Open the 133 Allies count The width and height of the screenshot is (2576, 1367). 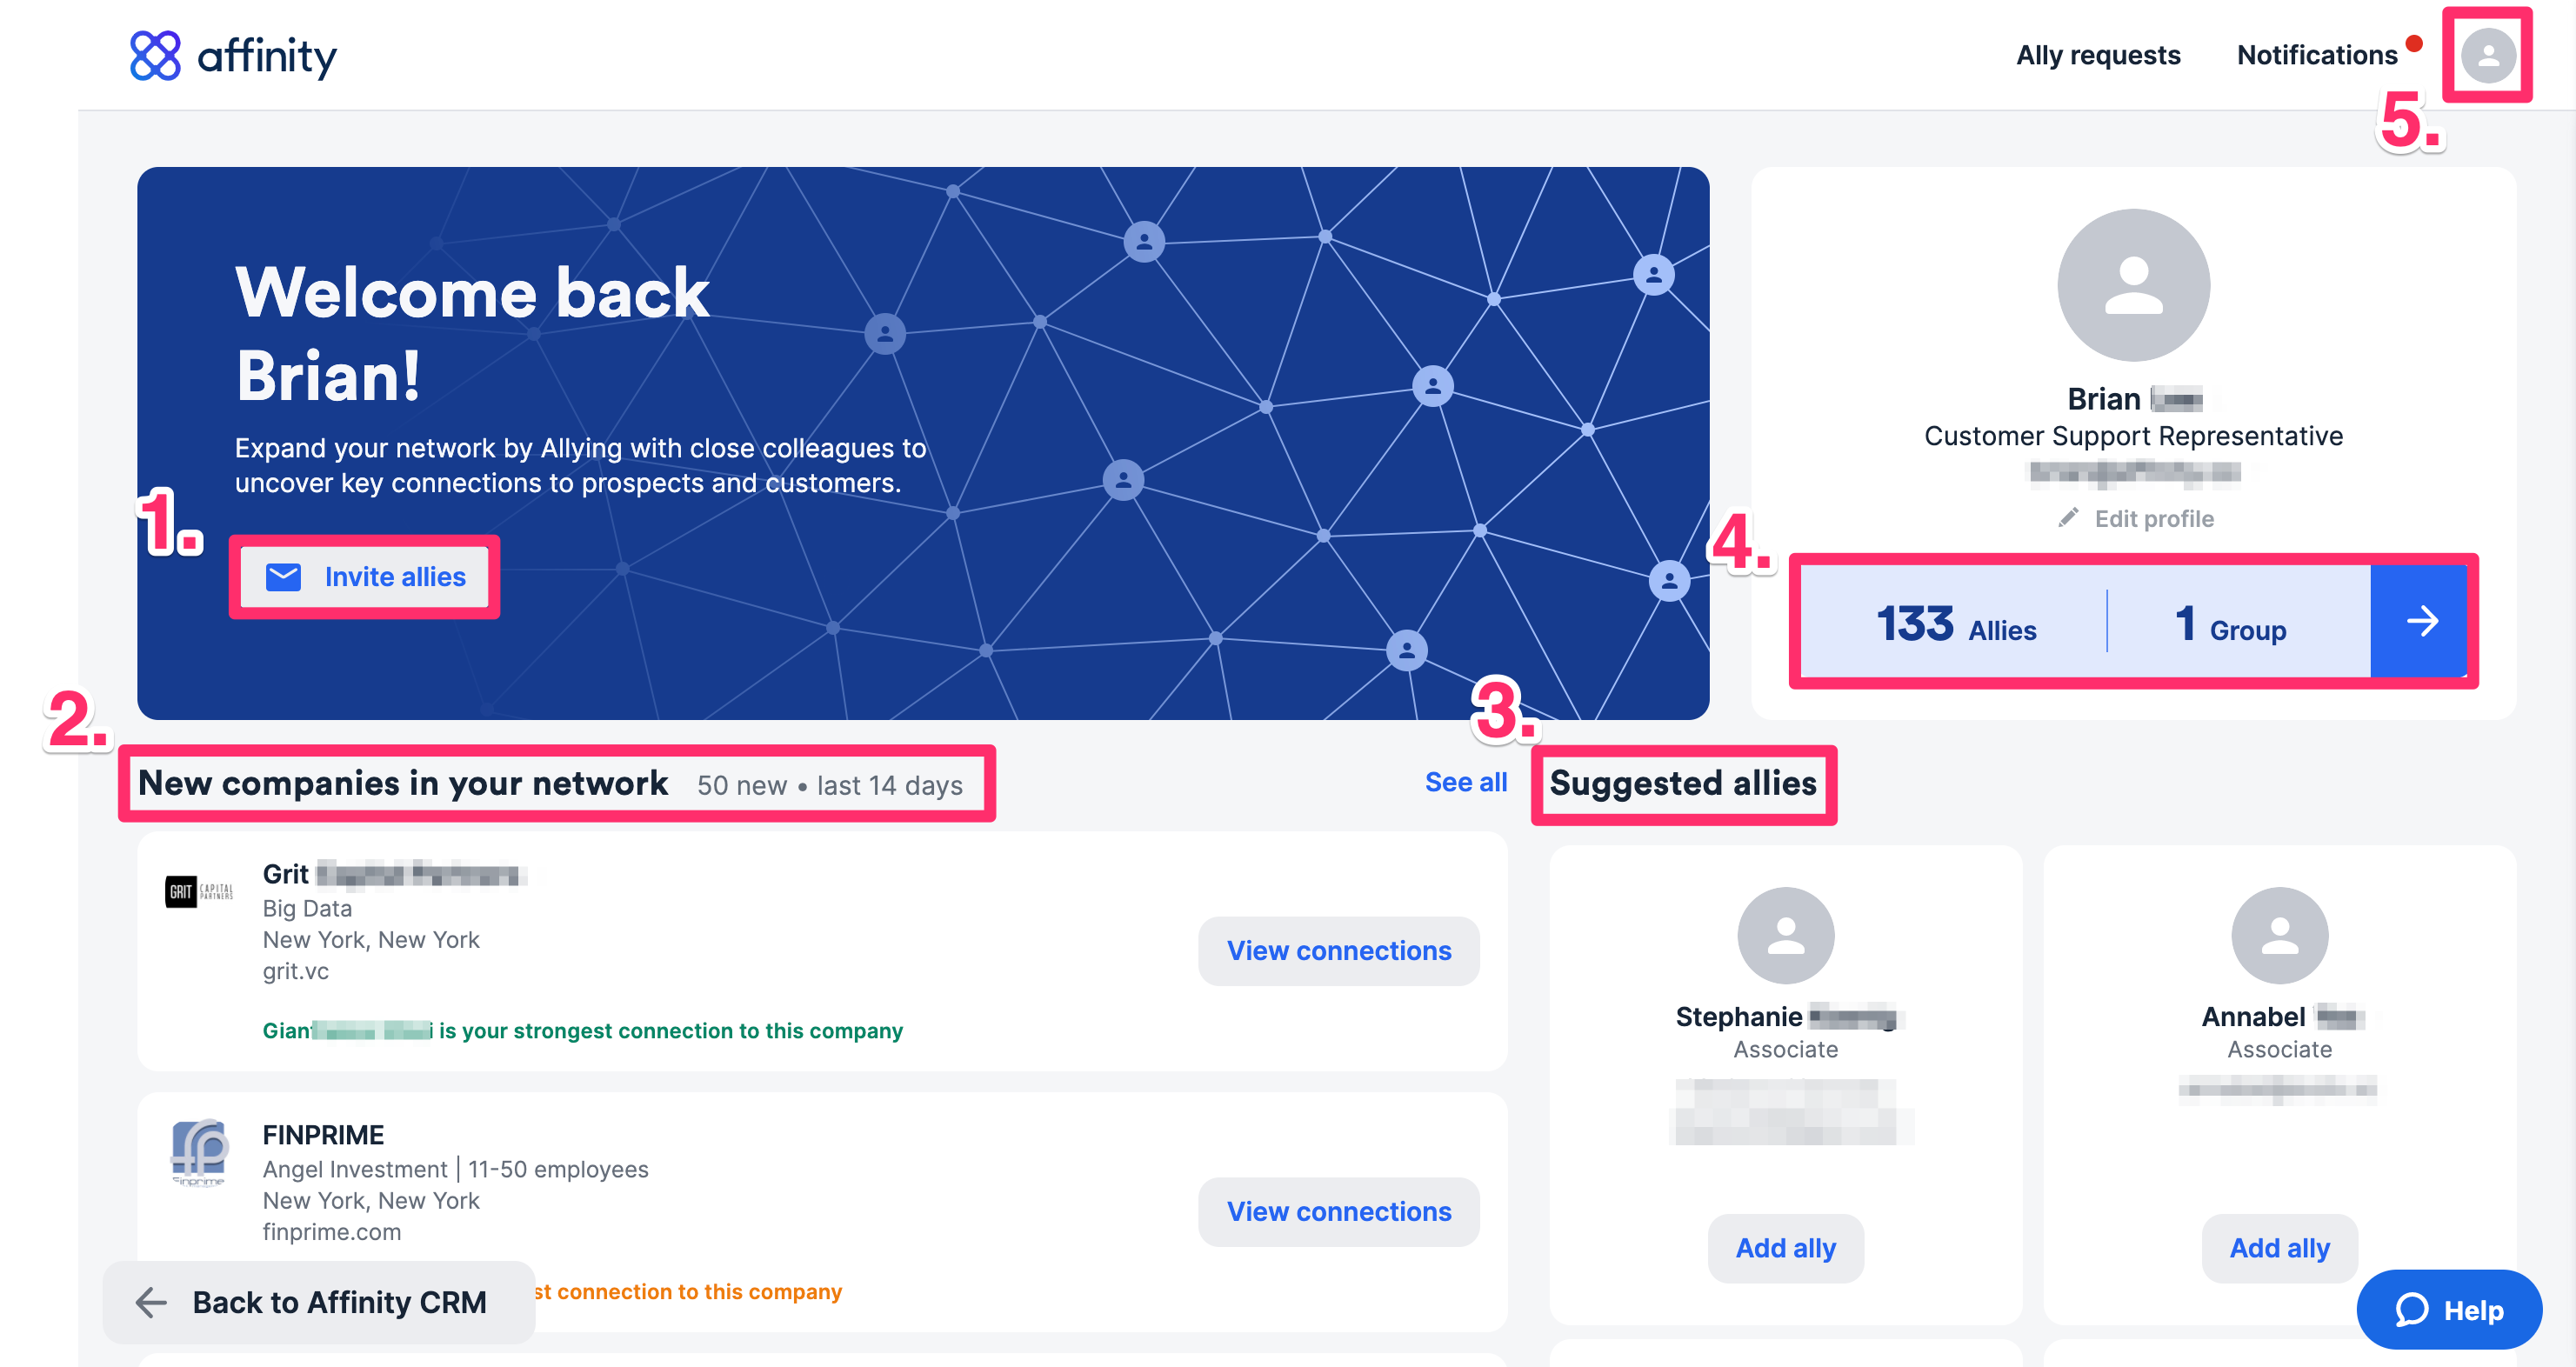[x=1955, y=625]
